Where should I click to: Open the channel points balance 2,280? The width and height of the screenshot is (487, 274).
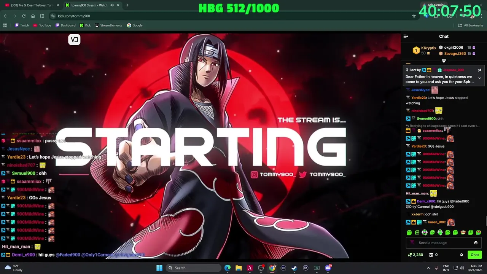(x=415, y=255)
